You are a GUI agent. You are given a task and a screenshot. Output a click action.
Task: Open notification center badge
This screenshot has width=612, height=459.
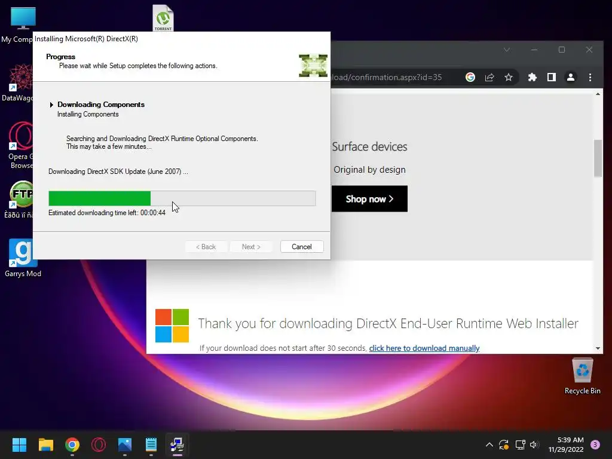pos(595,445)
